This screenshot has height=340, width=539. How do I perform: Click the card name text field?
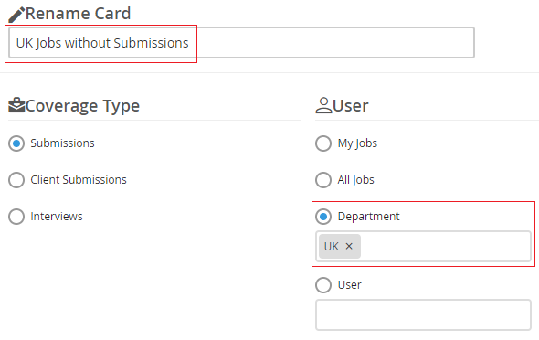click(241, 43)
